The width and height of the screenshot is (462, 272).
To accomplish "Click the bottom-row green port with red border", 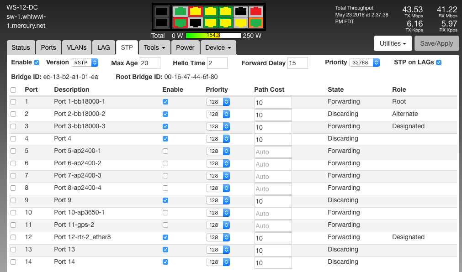I will coord(181,22).
